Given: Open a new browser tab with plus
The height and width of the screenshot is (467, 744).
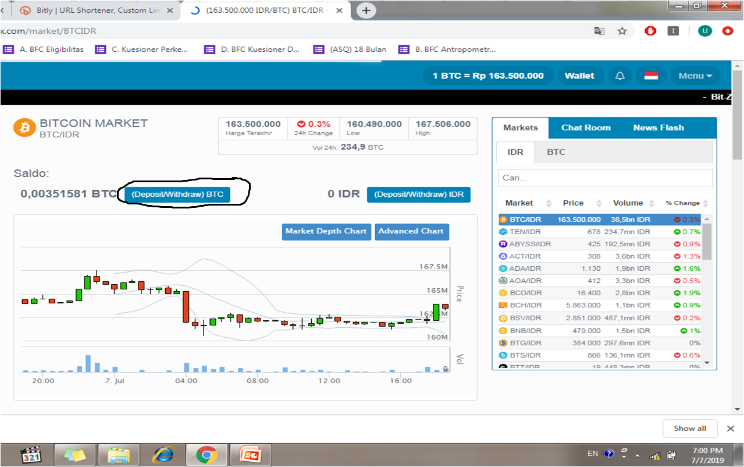Looking at the screenshot, I should 366,10.
